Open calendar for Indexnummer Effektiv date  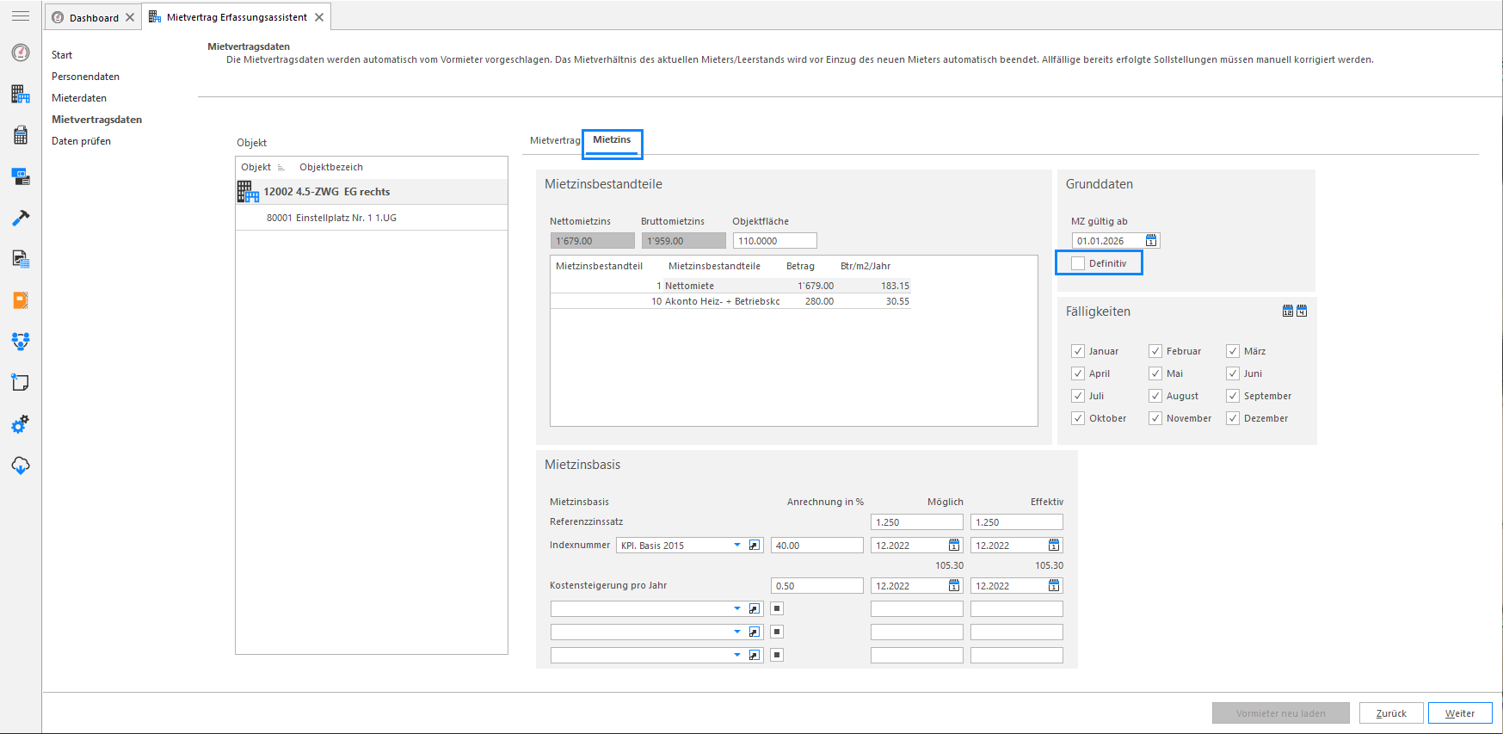pos(1054,546)
